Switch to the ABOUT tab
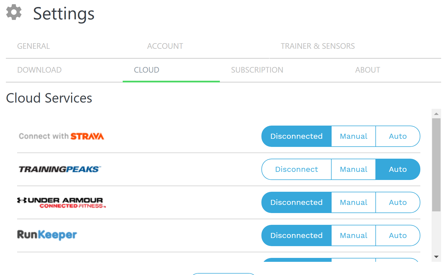 [x=368, y=70]
